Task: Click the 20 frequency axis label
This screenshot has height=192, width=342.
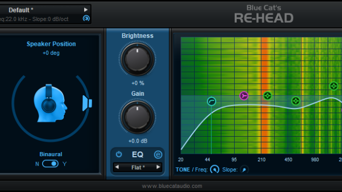Action: pos(180,160)
